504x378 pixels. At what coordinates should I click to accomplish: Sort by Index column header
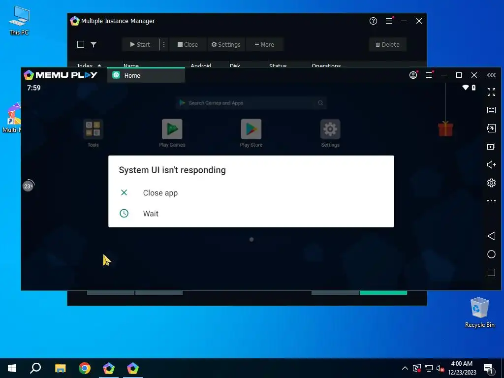[89, 65]
